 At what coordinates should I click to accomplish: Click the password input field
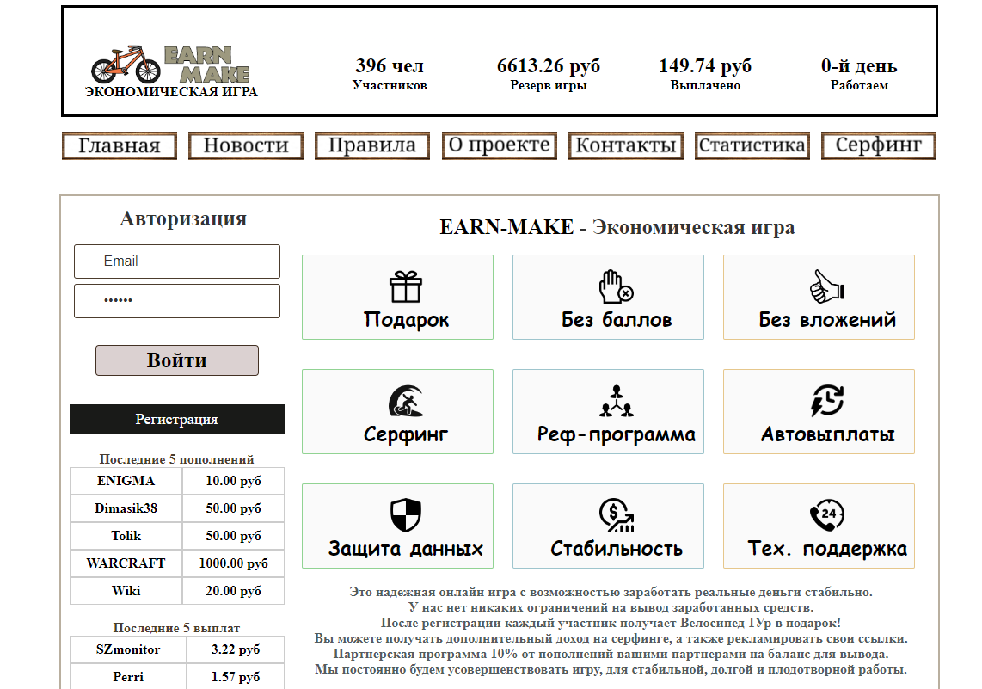coord(177,301)
